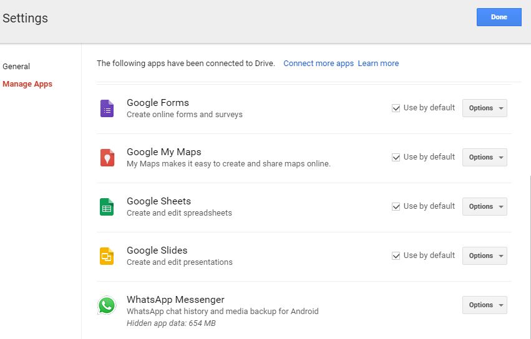531x339 pixels.
Task: Expand Options menu for Google My Maps
Action: click(x=484, y=157)
